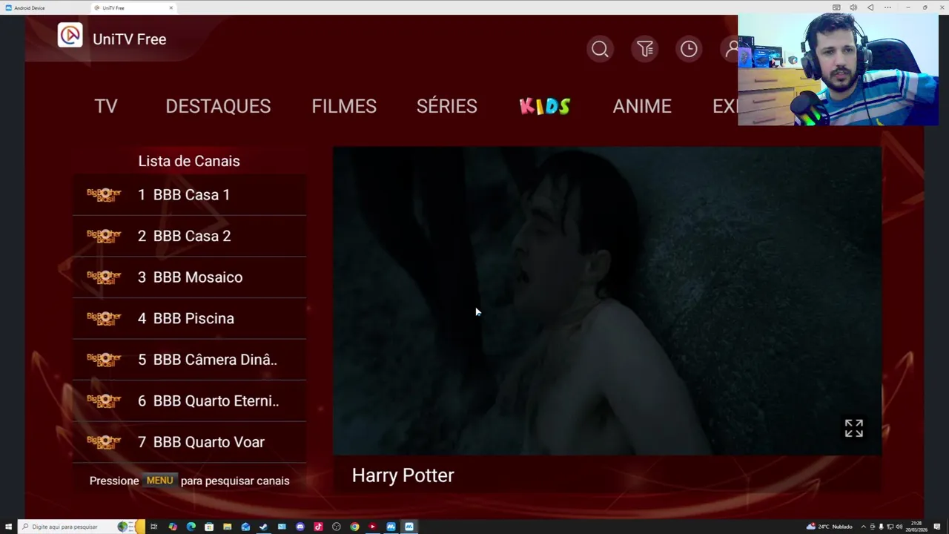949x534 pixels.
Task: Open Google Chrome from the taskbar
Action: pos(354,527)
